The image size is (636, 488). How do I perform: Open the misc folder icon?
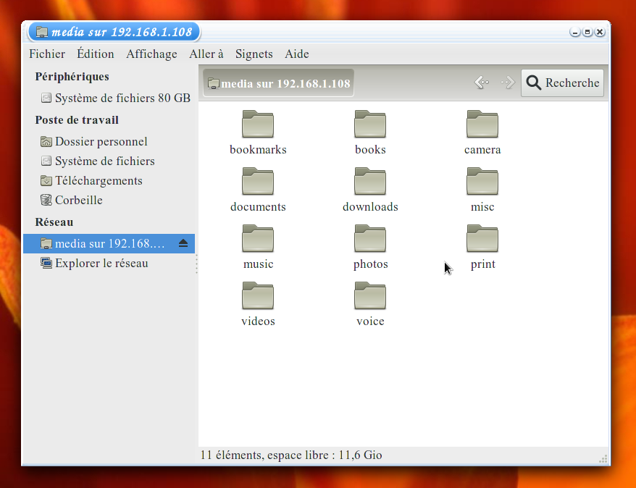point(482,181)
